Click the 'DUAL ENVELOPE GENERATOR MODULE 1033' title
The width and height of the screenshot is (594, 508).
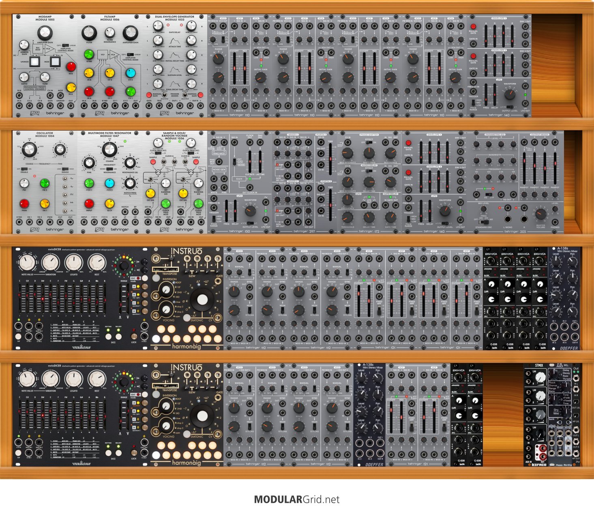pos(175,18)
